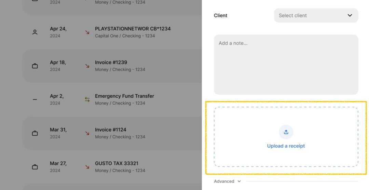Expand the Advanced section

tap(227, 181)
